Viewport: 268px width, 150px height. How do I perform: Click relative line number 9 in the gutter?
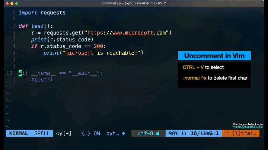click(x=14, y=13)
